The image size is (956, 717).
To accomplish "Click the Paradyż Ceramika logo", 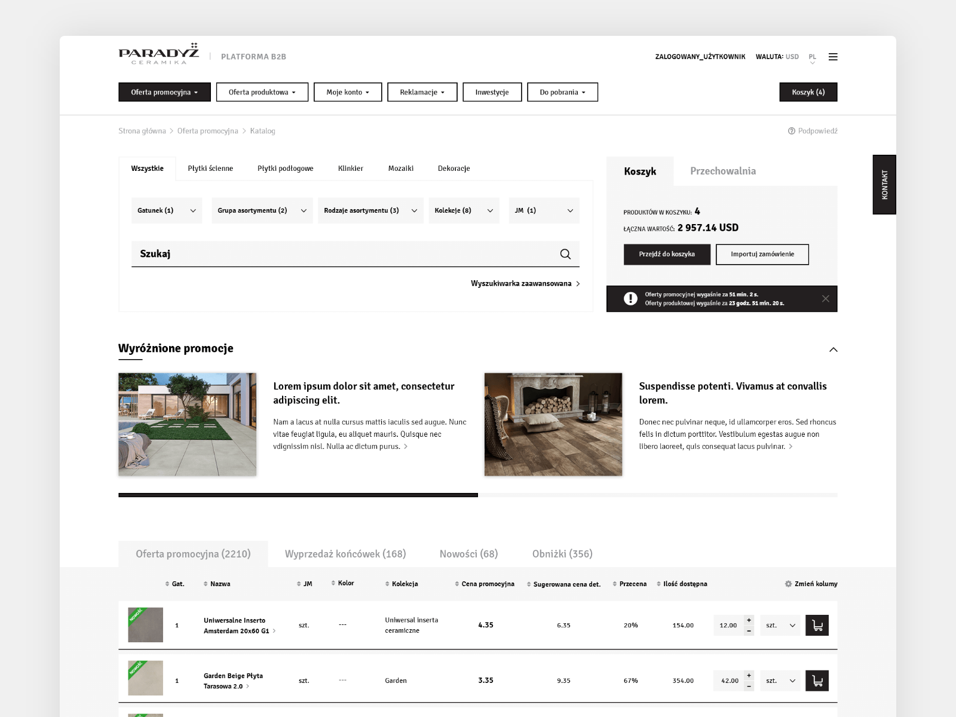I will click(x=158, y=54).
